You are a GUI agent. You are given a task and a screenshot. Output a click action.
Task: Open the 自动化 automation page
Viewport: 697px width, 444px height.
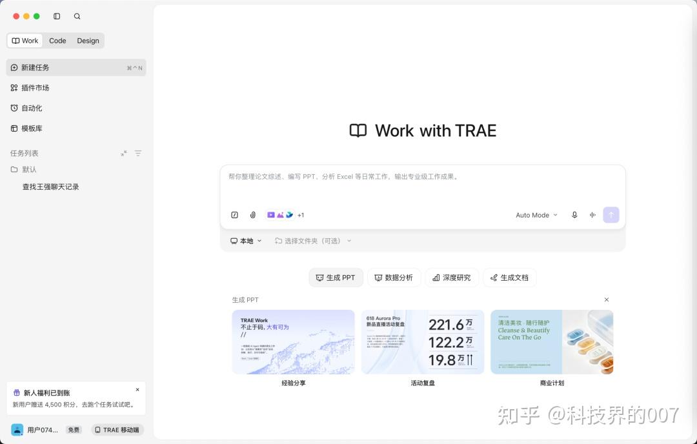76,108
